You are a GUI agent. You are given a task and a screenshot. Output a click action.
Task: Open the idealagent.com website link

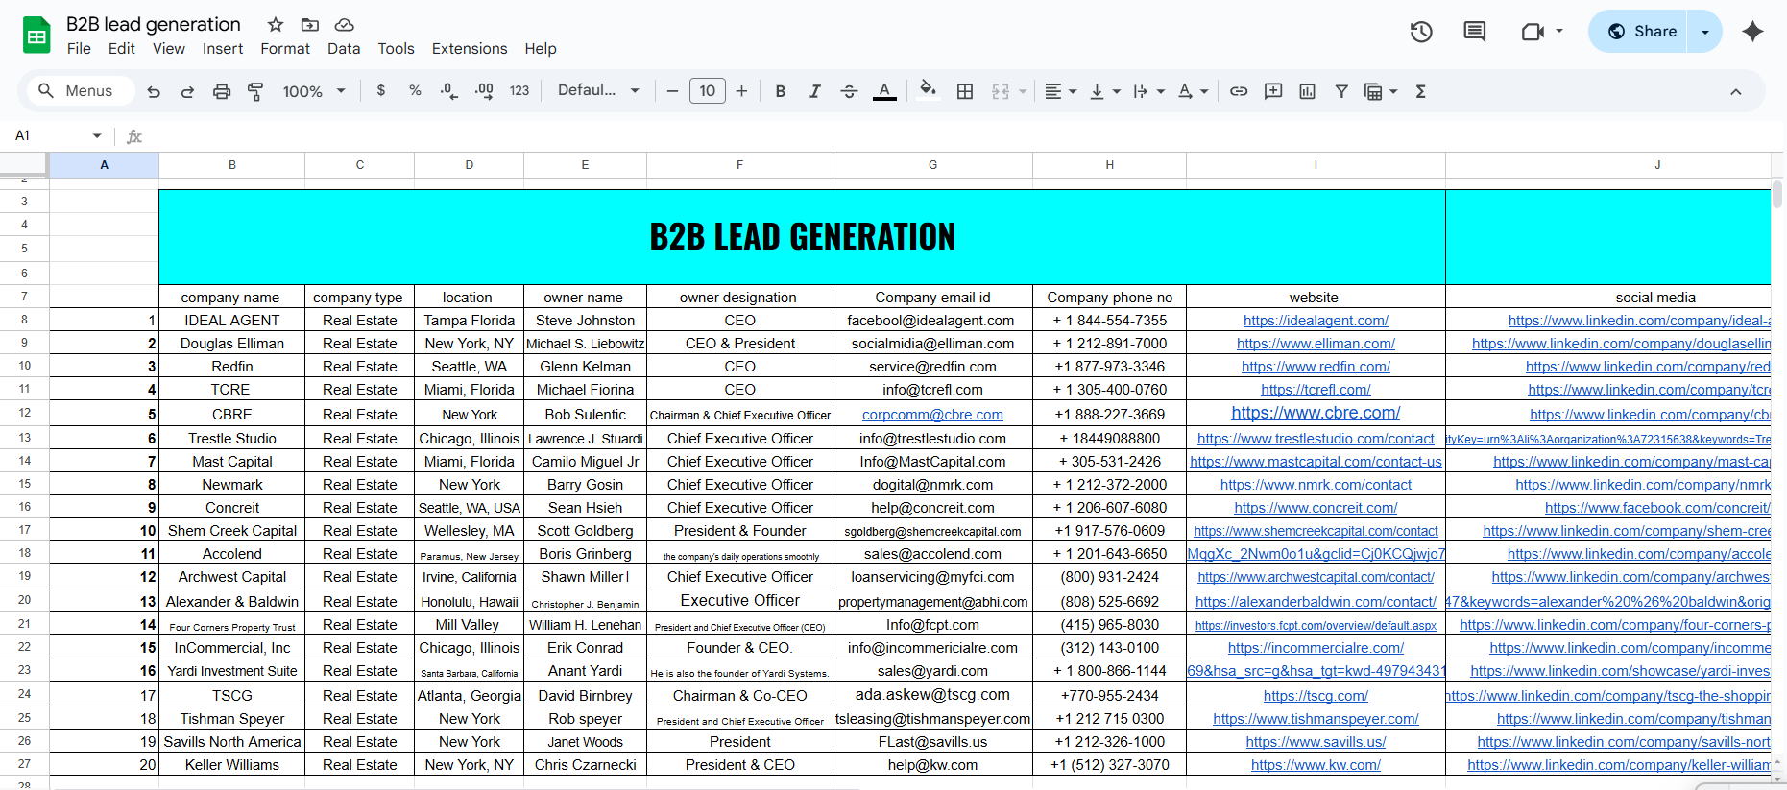[x=1316, y=321]
